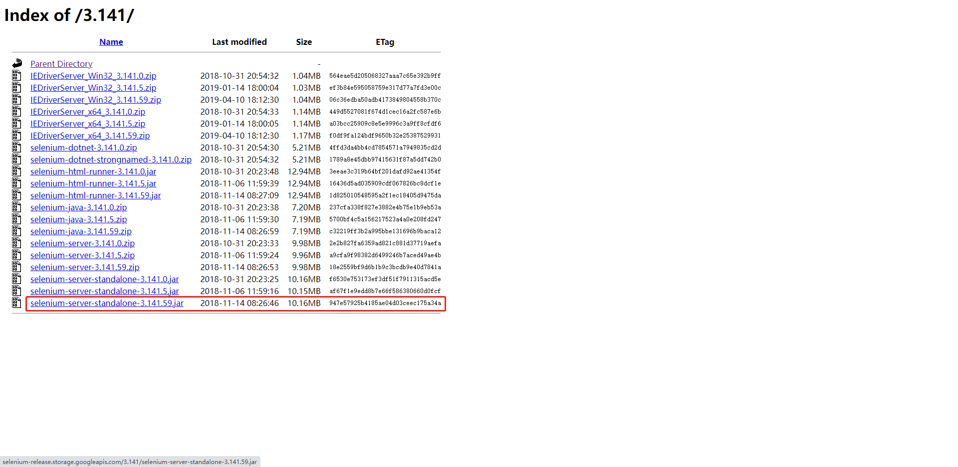This screenshot has width=958, height=467.
Task: Open the Parent Directory link
Action: point(61,64)
